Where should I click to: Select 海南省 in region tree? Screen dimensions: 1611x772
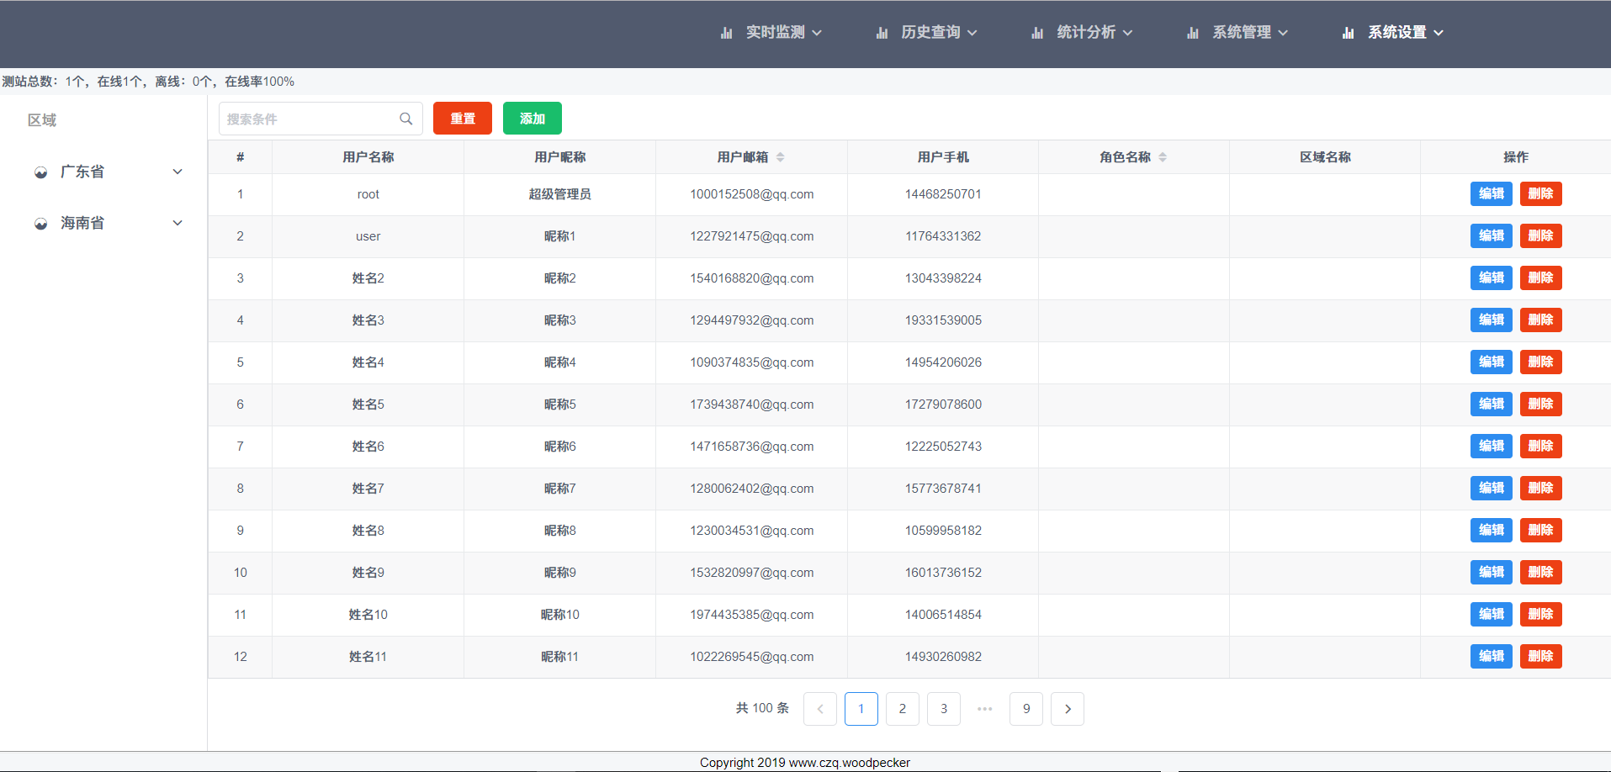click(x=82, y=224)
